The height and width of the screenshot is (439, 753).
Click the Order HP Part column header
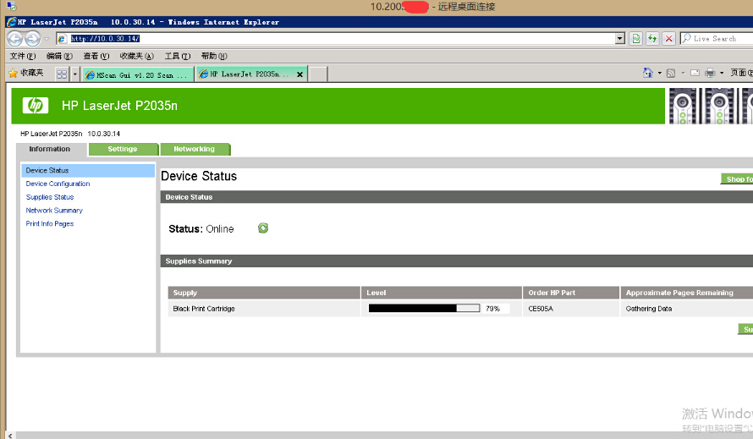click(x=571, y=293)
